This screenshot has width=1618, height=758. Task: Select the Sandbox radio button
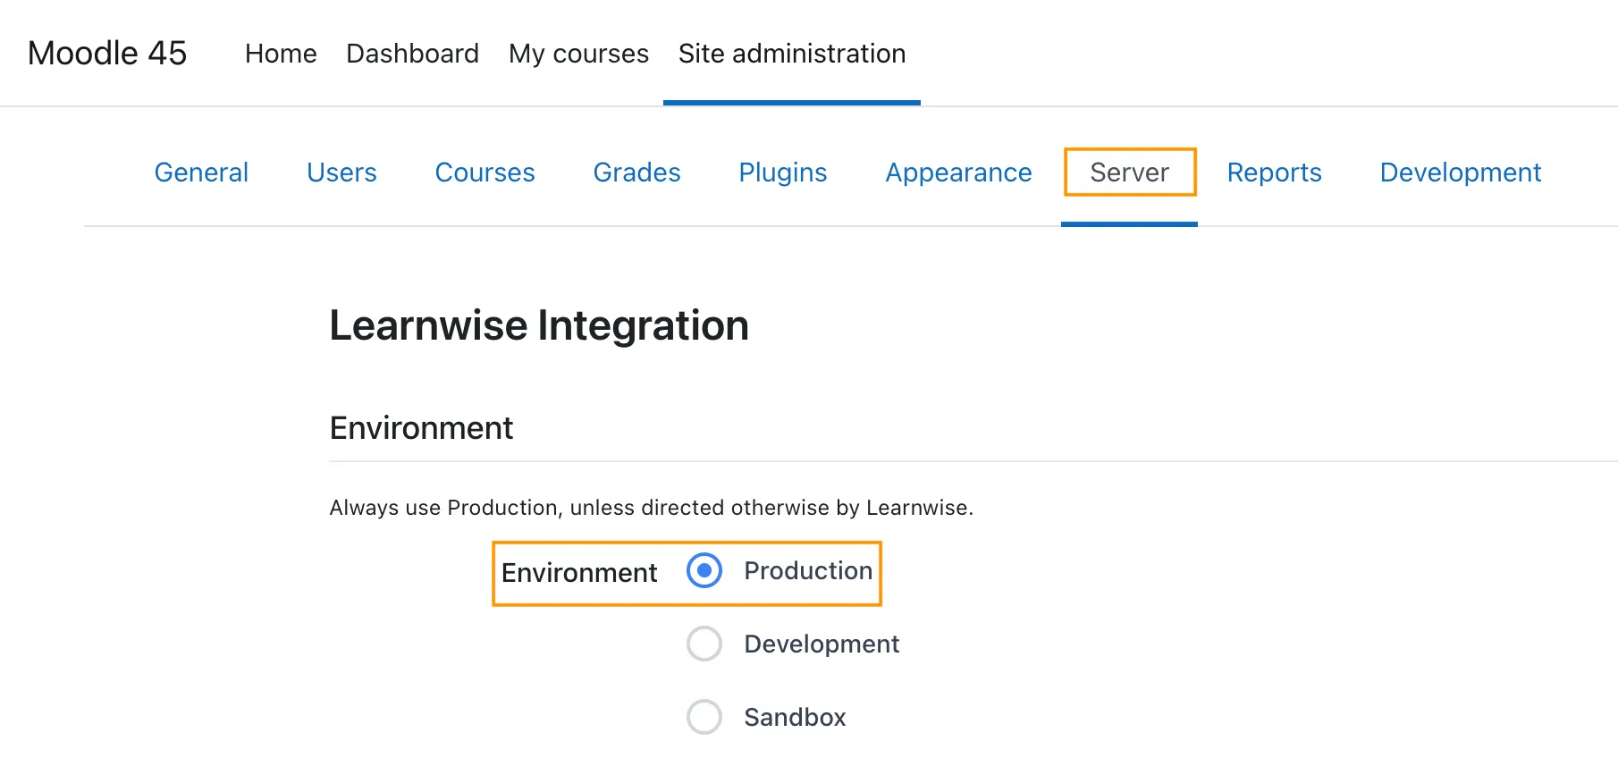coord(704,717)
